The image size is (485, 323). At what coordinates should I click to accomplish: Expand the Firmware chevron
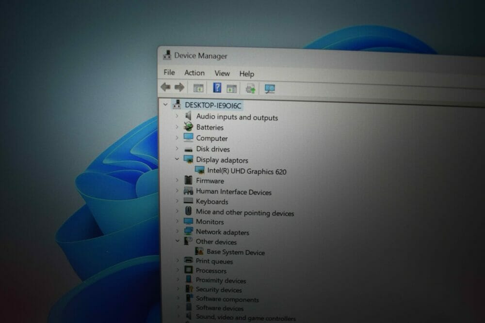coord(177,180)
